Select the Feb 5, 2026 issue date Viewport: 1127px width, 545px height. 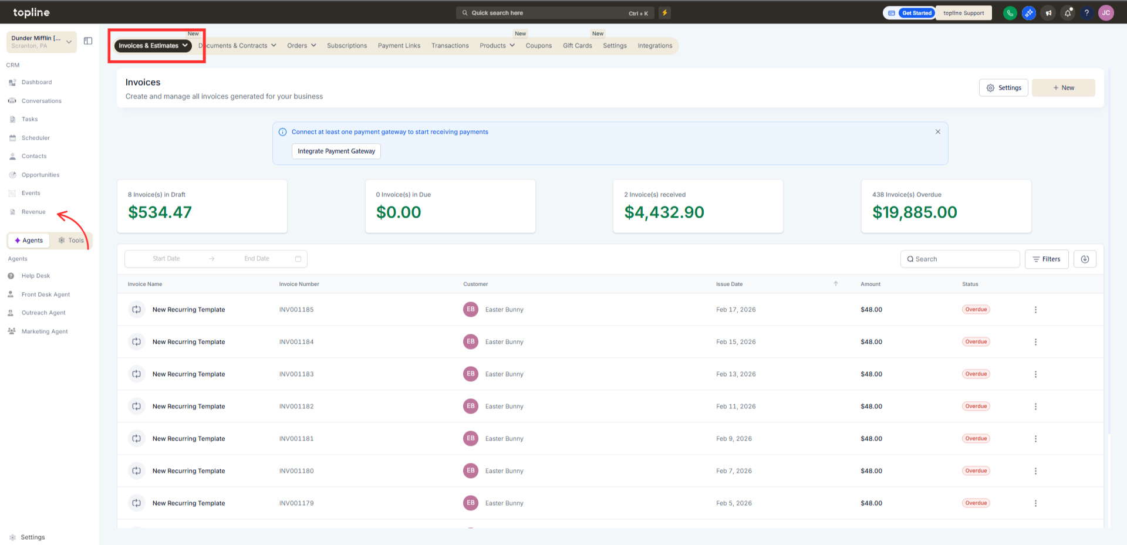pyautogui.click(x=734, y=503)
